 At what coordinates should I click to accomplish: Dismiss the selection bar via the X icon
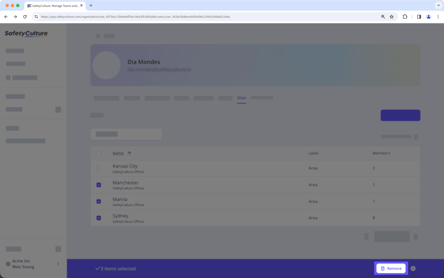[x=413, y=268]
